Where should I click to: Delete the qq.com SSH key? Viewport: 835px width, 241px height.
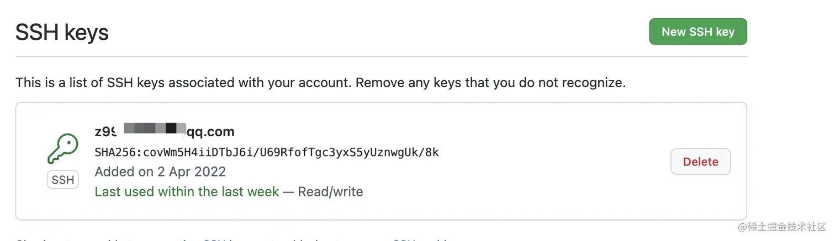[x=700, y=162]
